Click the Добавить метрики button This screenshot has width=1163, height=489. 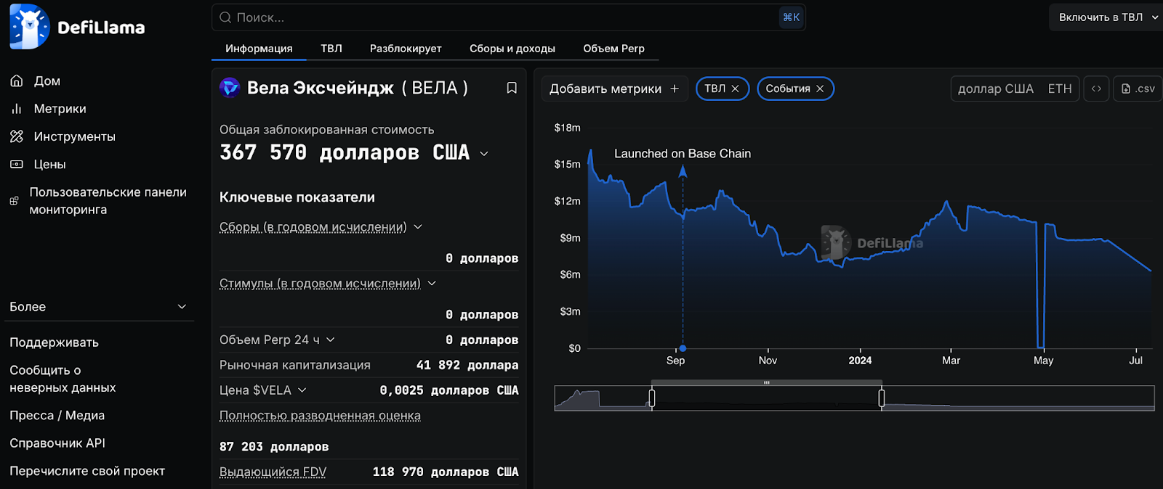(x=613, y=89)
